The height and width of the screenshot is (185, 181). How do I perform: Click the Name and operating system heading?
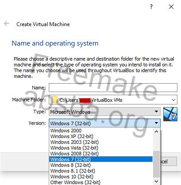tap(55, 43)
